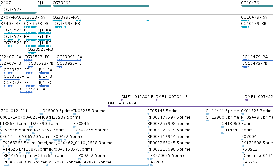This screenshot has height=167, width=273.
Task: Select protein label CG33523-PA
Action: point(33,89)
